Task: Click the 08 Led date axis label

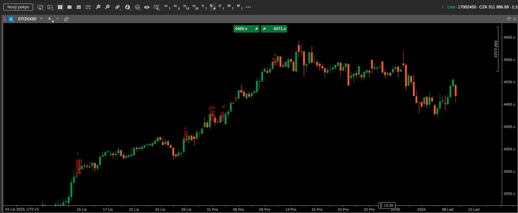Action: pos(447,209)
